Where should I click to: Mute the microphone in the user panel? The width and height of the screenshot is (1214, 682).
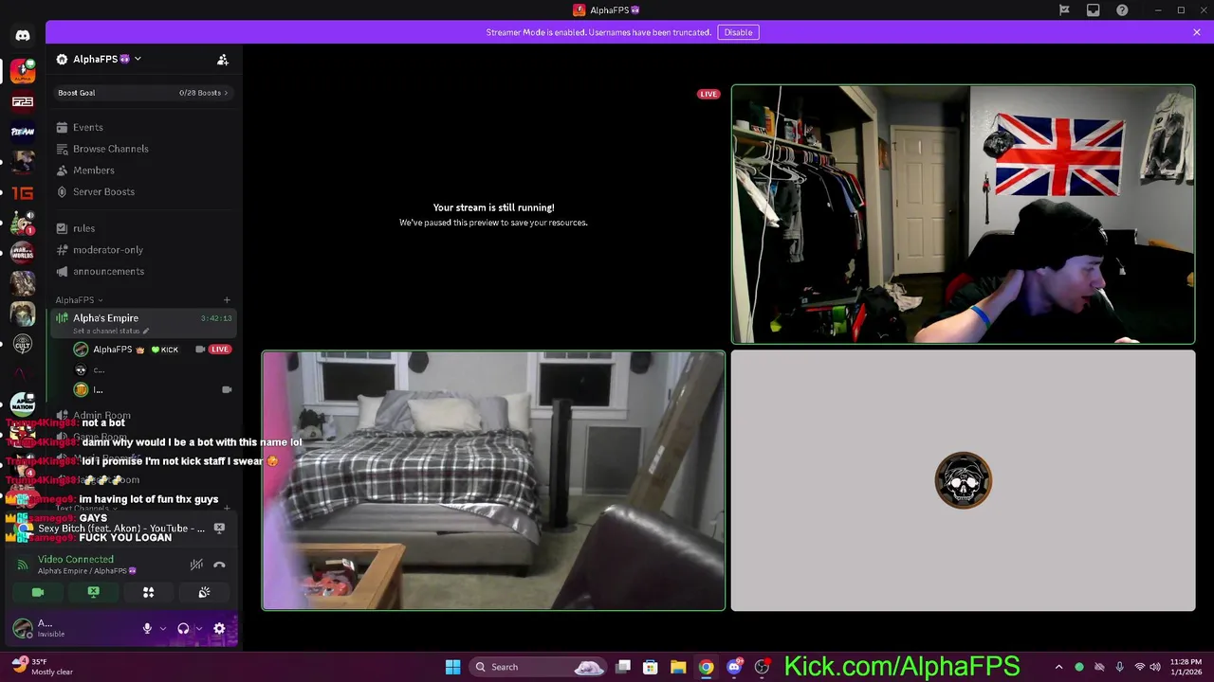tap(147, 628)
